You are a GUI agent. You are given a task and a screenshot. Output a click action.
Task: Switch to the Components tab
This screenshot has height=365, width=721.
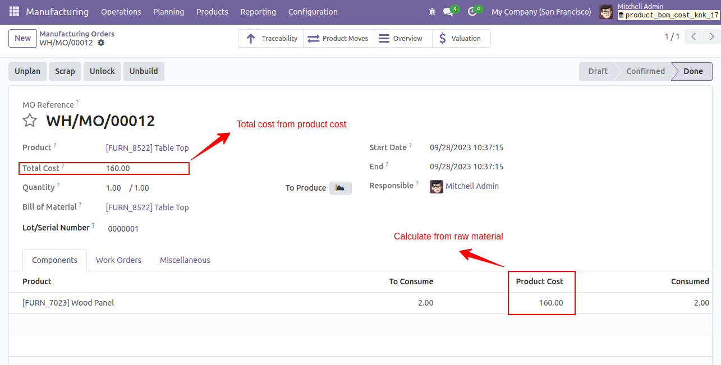coord(54,260)
